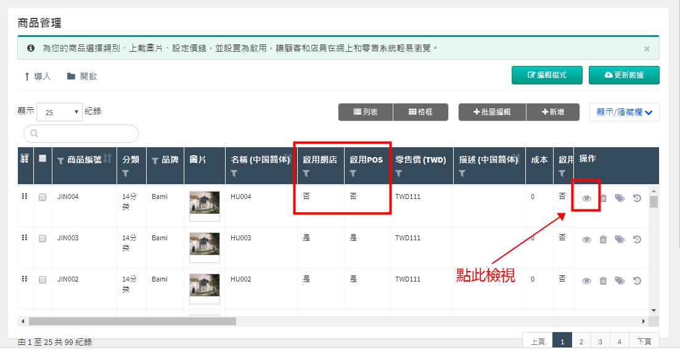The height and width of the screenshot is (353, 680).
Task: Click 編輯模式 button
Action: 547,75
